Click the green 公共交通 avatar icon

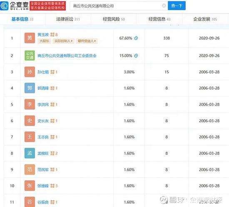(30, 56)
